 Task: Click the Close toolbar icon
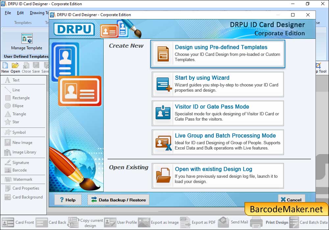[x=26, y=68]
